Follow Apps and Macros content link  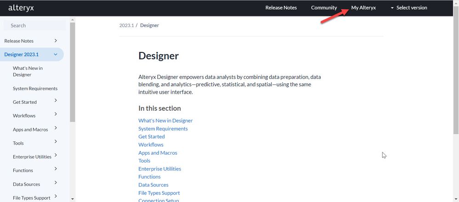tap(158, 152)
